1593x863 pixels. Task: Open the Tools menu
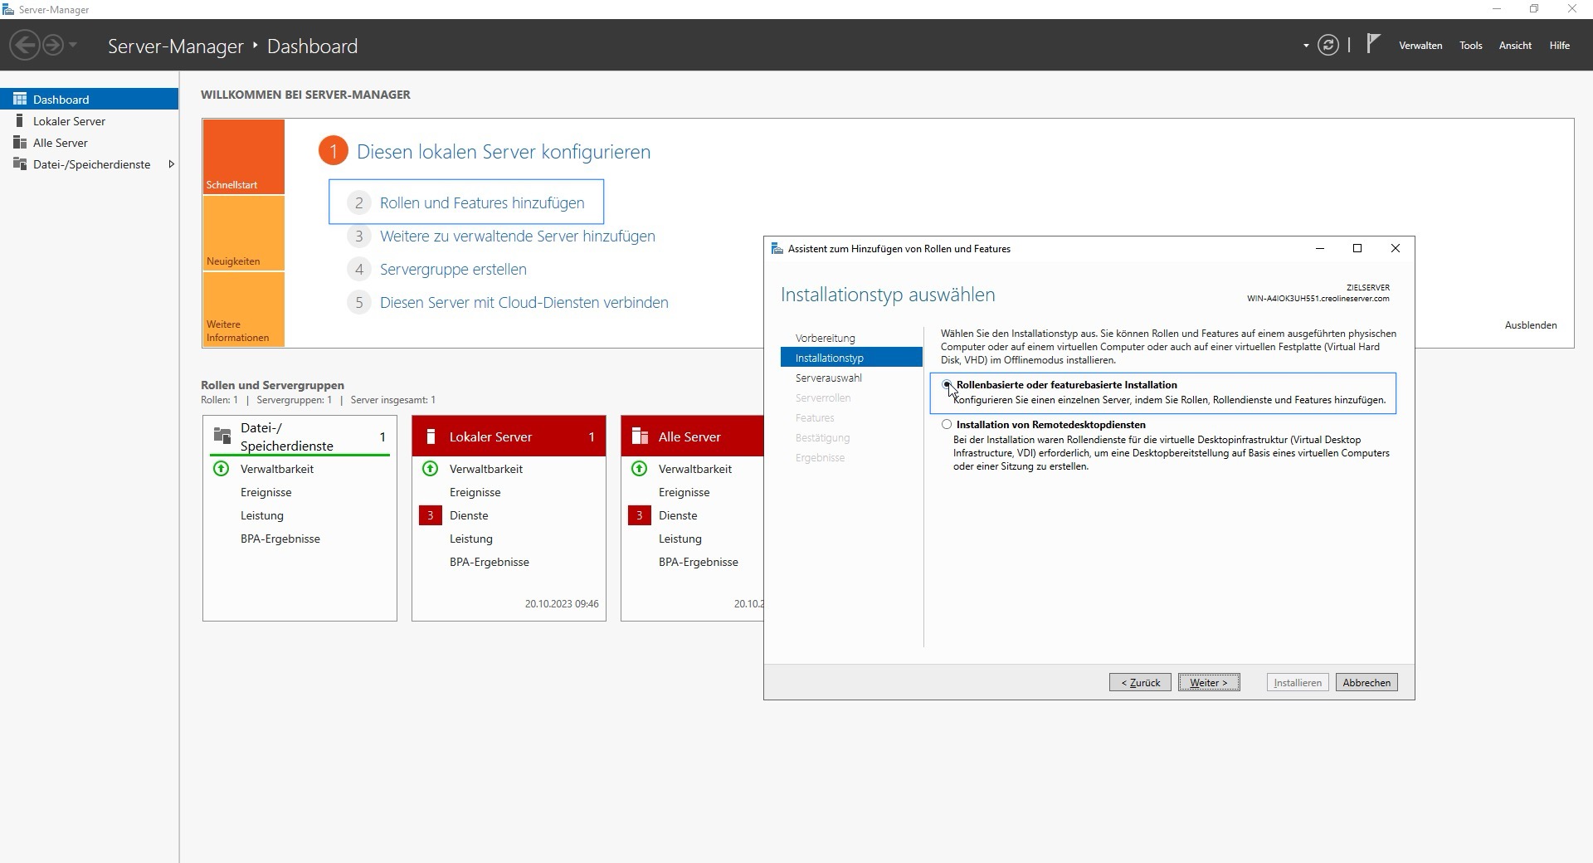point(1470,46)
